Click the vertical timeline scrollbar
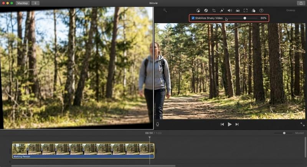 305,147
